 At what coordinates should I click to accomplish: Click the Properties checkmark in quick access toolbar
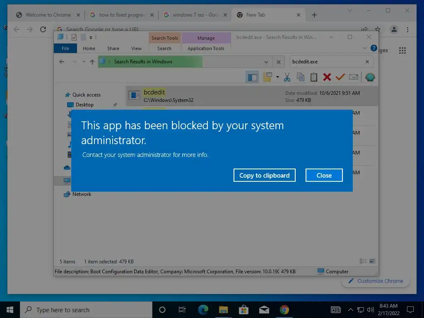(74, 37)
